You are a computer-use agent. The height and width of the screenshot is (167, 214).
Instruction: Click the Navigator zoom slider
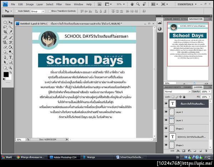[194, 83]
